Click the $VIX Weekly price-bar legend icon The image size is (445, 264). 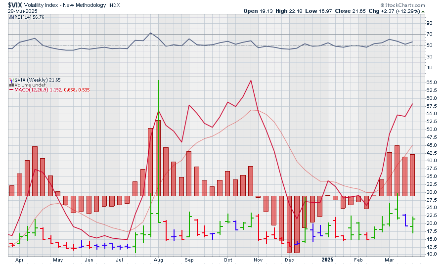[x=11, y=80]
